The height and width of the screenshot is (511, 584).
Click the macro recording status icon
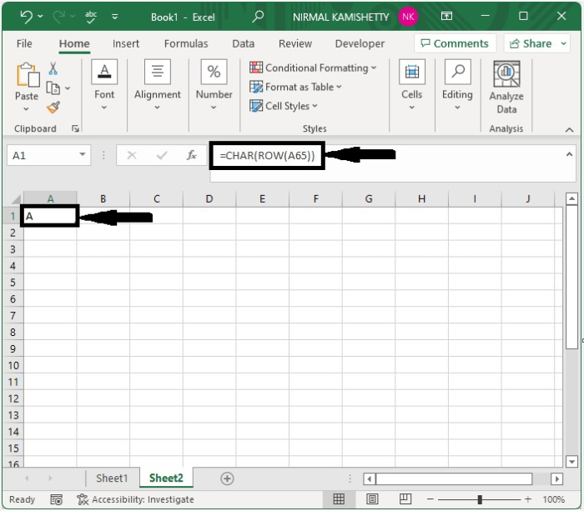coord(56,499)
